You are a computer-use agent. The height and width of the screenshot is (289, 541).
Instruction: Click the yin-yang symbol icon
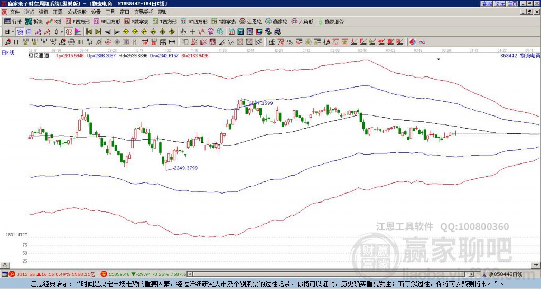(x=413, y=42)
